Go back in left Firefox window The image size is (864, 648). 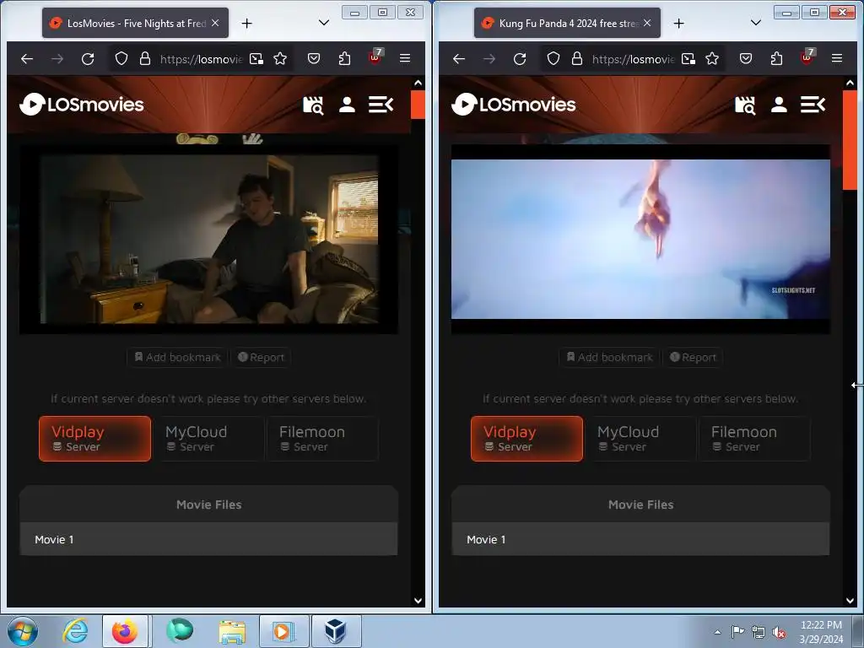click(x=27, y=58)
